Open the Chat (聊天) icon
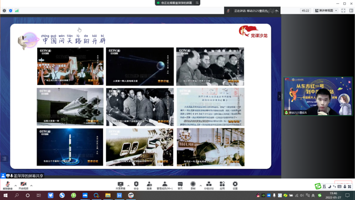 coord(180,186)
